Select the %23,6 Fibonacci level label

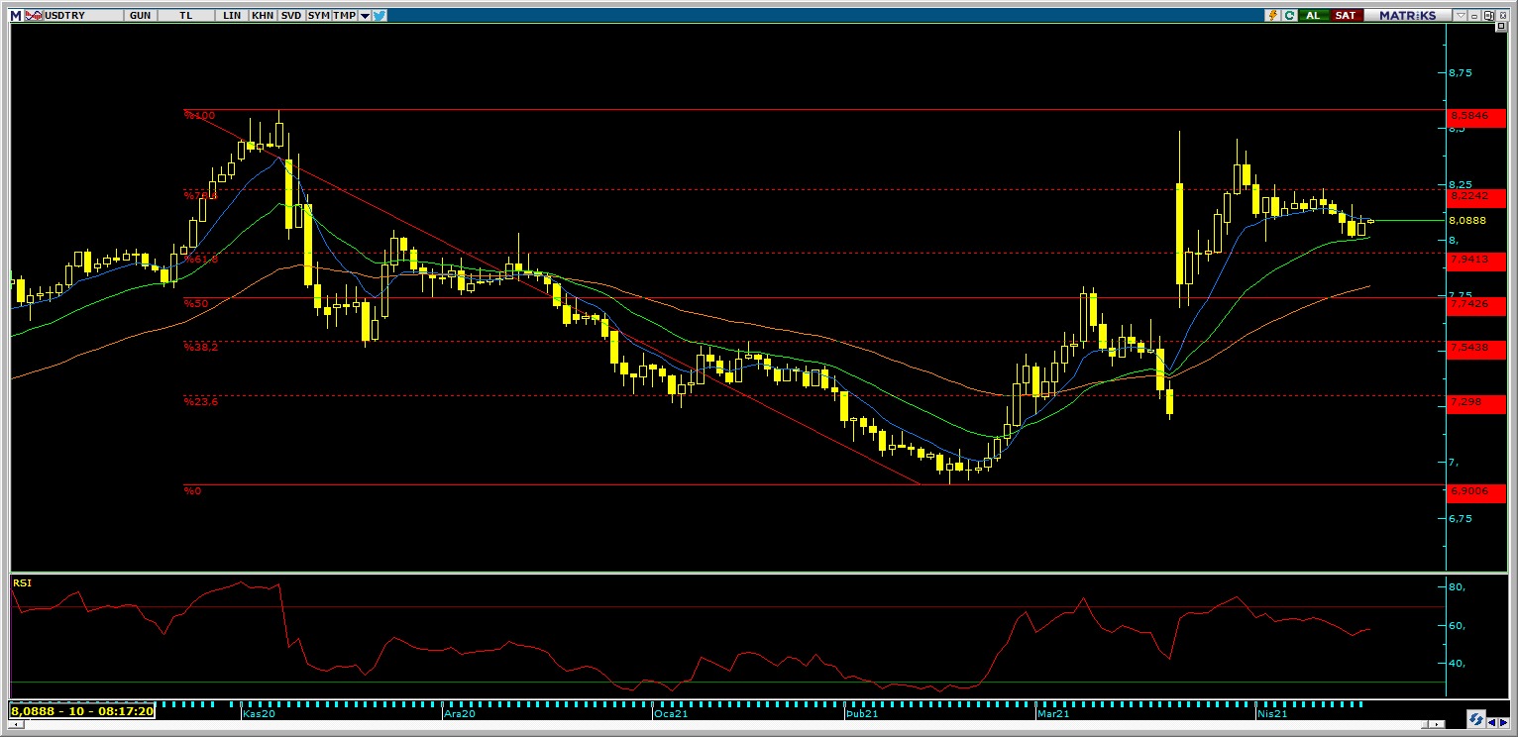click(x=201, y=401)
